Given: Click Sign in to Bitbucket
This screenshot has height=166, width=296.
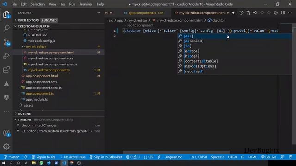Looking at the screenshot, I should (x=106, y=157).
